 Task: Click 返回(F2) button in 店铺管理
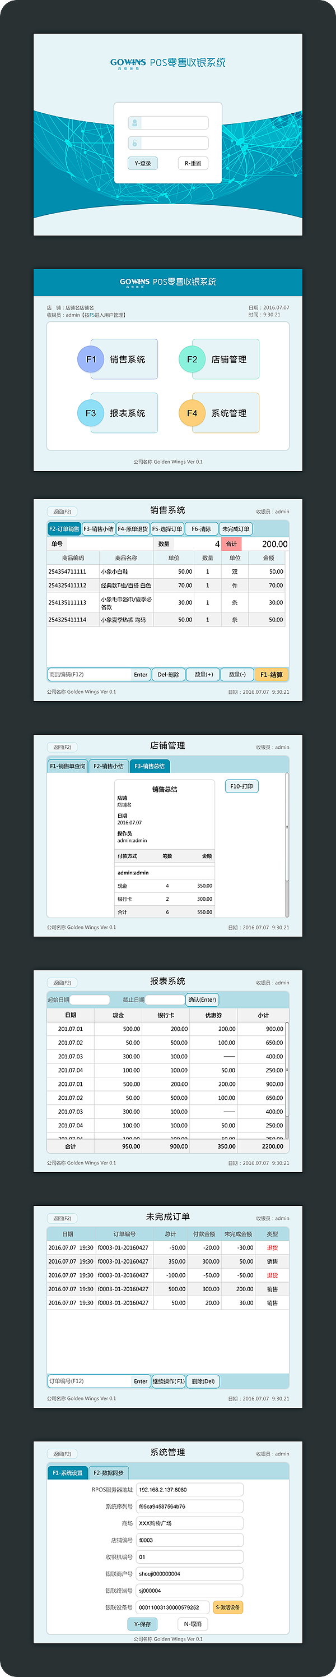[62, 747]
